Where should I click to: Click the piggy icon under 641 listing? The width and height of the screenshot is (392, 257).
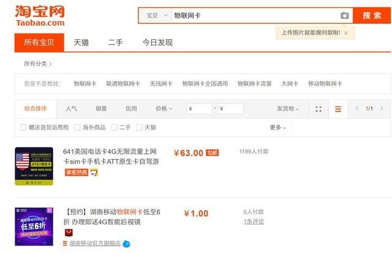tap(94, 173)
